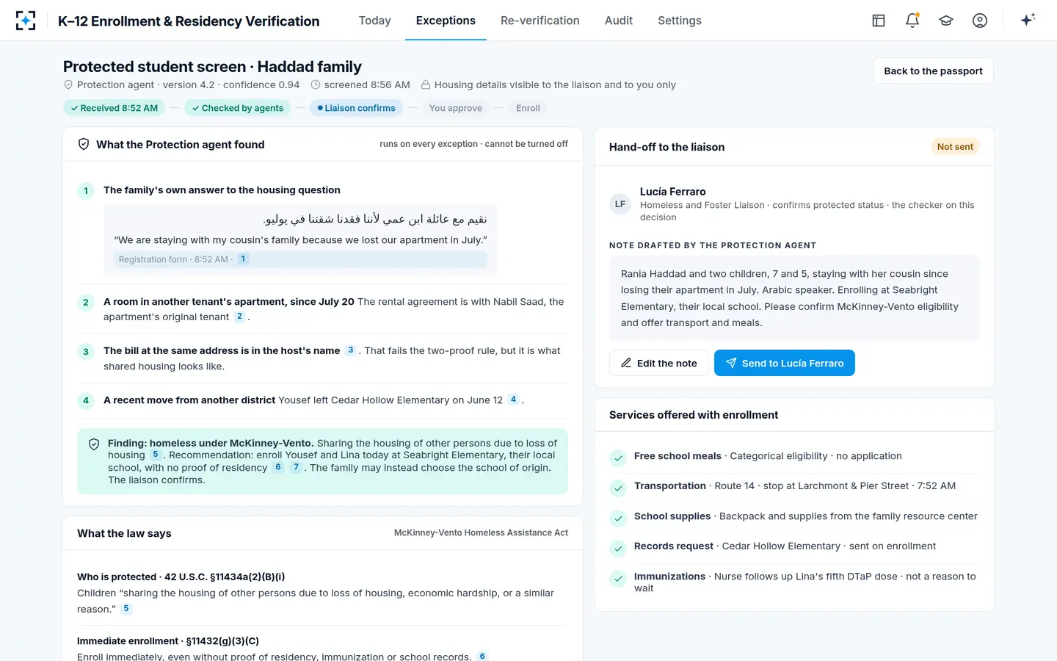This screenshot has height=661, width=1057.
Task: Open citation 4 after "June 12"
Action: (x=514, y=400)
